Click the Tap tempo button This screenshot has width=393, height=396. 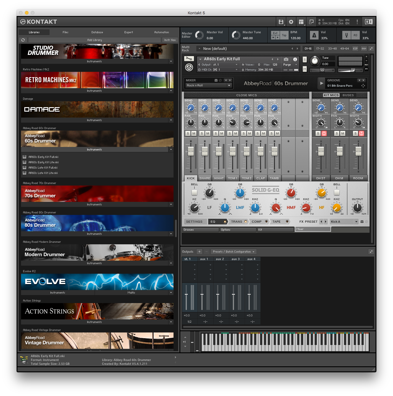tap(284, 35)
